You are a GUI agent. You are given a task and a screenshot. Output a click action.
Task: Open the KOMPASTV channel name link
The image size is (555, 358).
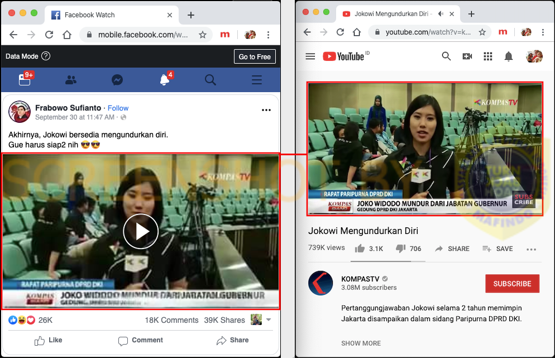[360, 279]
